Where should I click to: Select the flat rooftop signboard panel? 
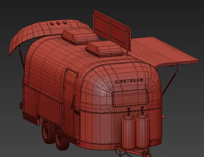click(x=112, y=30)
